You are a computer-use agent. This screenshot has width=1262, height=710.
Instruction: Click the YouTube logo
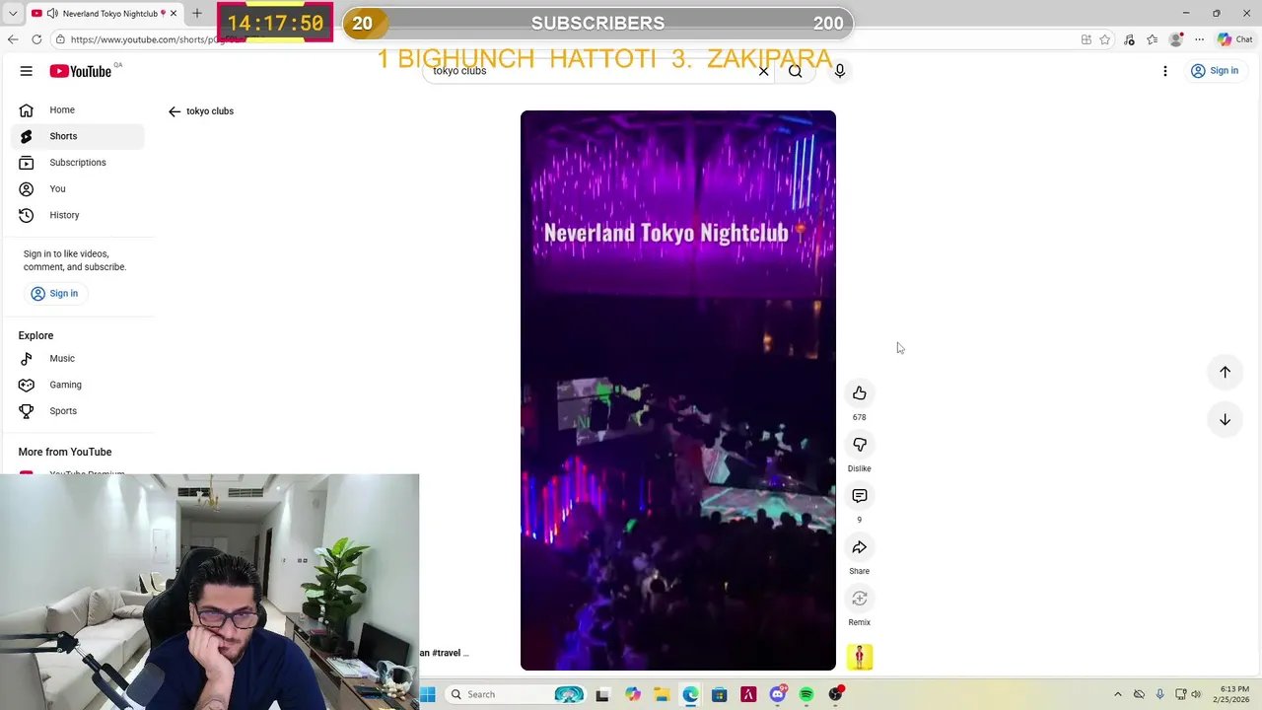point(81,71)
